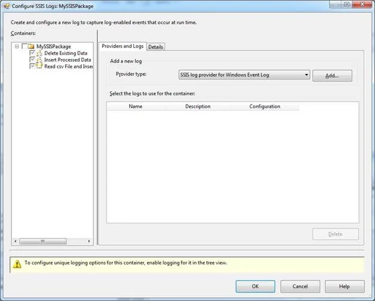
Task: Click the dialog title bar application icon
Action: [7, 6]
